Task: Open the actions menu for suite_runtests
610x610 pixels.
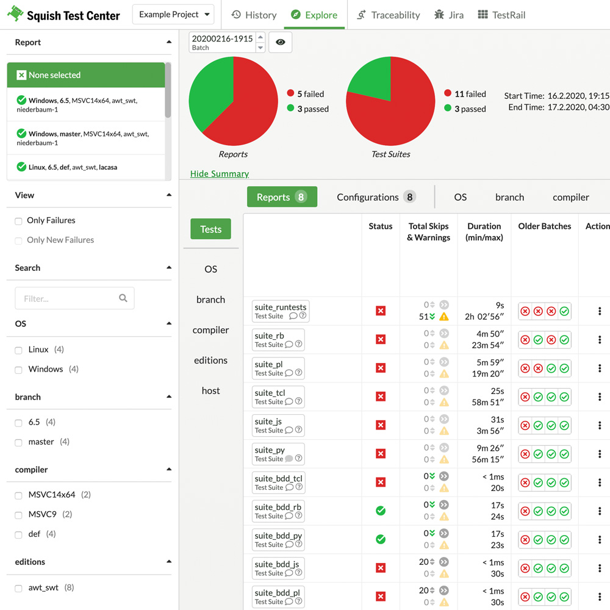Action: [x=600, y=311]
